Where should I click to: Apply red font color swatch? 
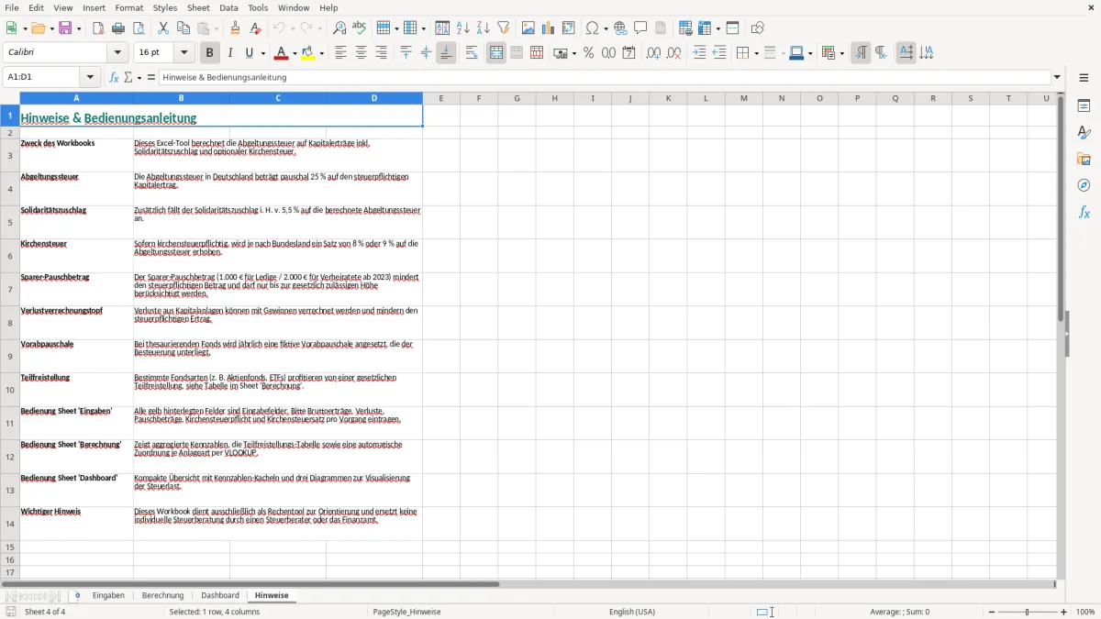pos(283,53)
